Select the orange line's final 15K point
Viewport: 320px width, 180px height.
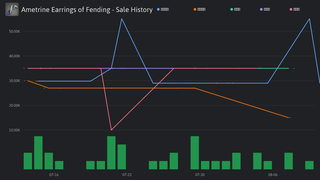pos(290,118)
